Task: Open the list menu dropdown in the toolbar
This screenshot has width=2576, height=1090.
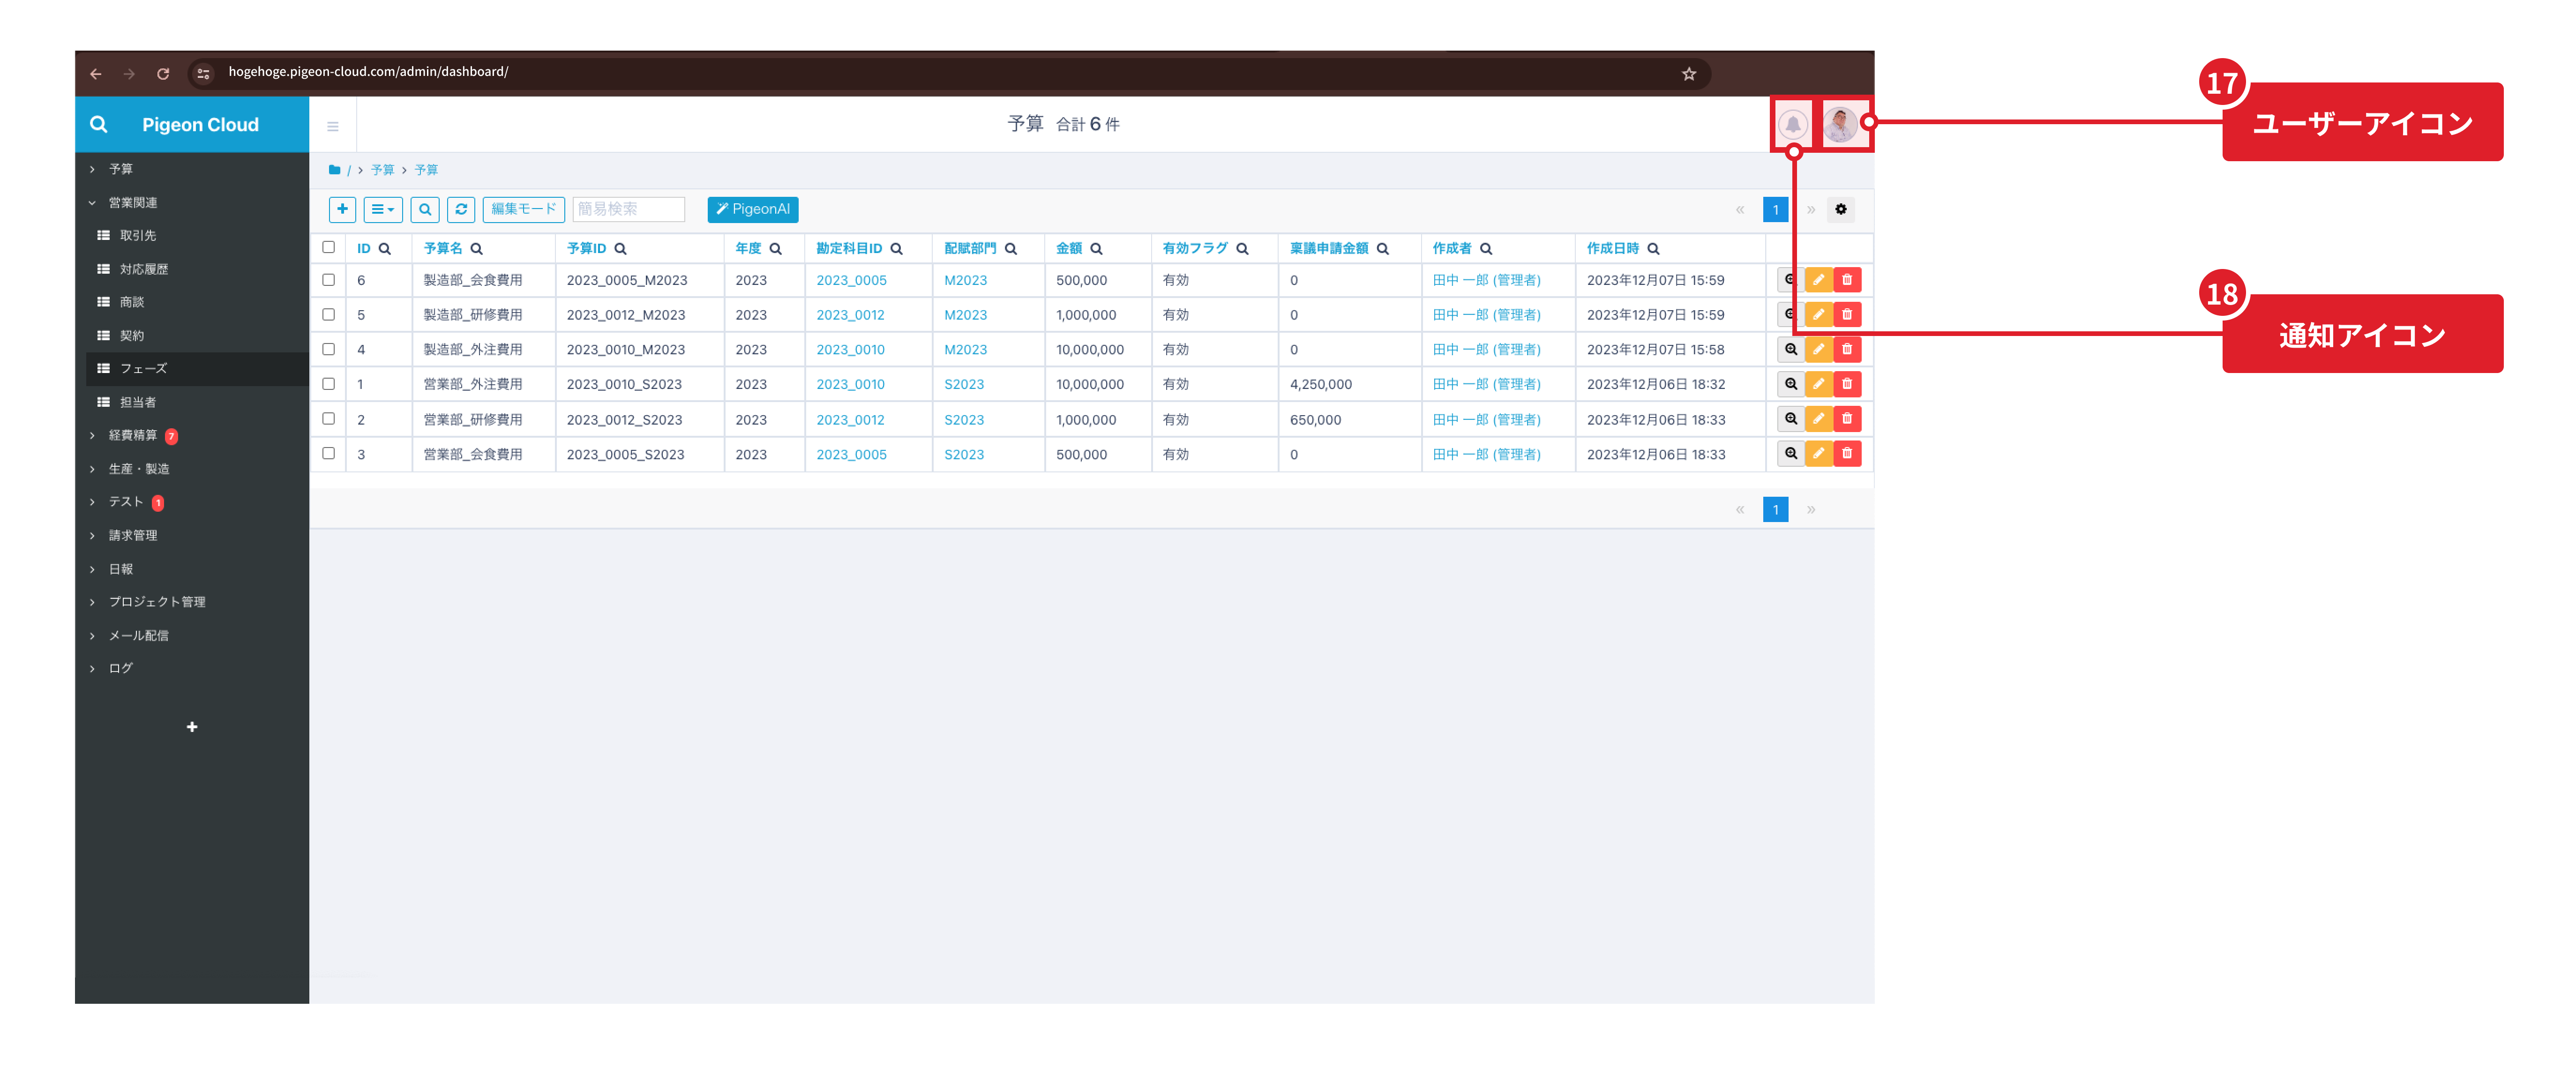Action: 382,209
